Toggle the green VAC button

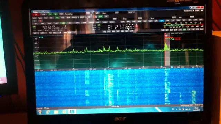click(57, 18)
